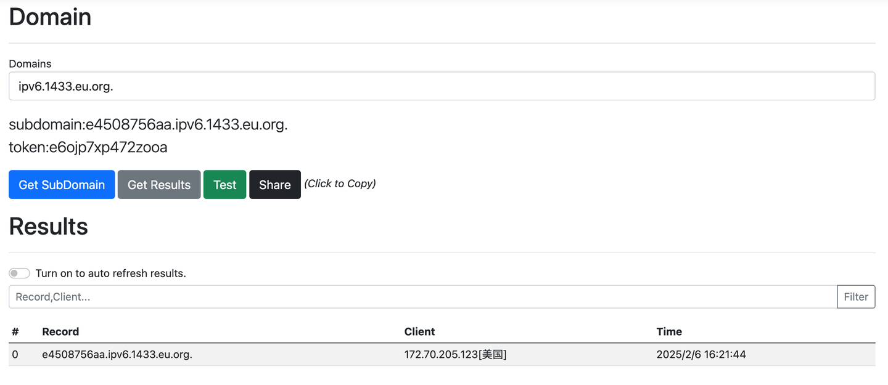Enable the auto refresh results switch
This screenshot has height=385, width=888.
coord(19,273)
